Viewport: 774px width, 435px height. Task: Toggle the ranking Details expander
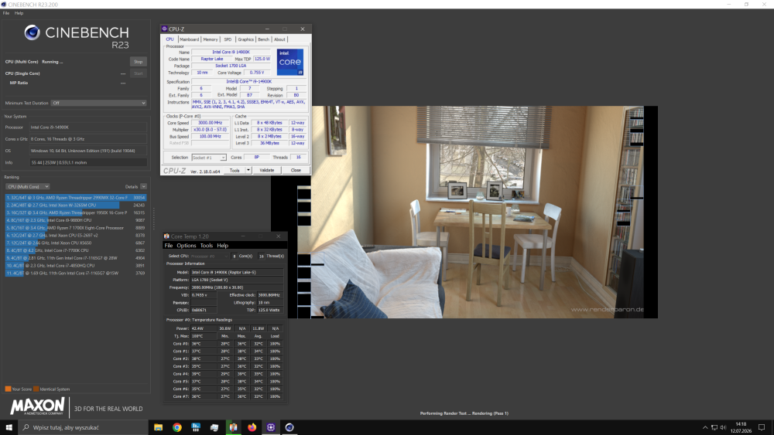coord(144,187)
